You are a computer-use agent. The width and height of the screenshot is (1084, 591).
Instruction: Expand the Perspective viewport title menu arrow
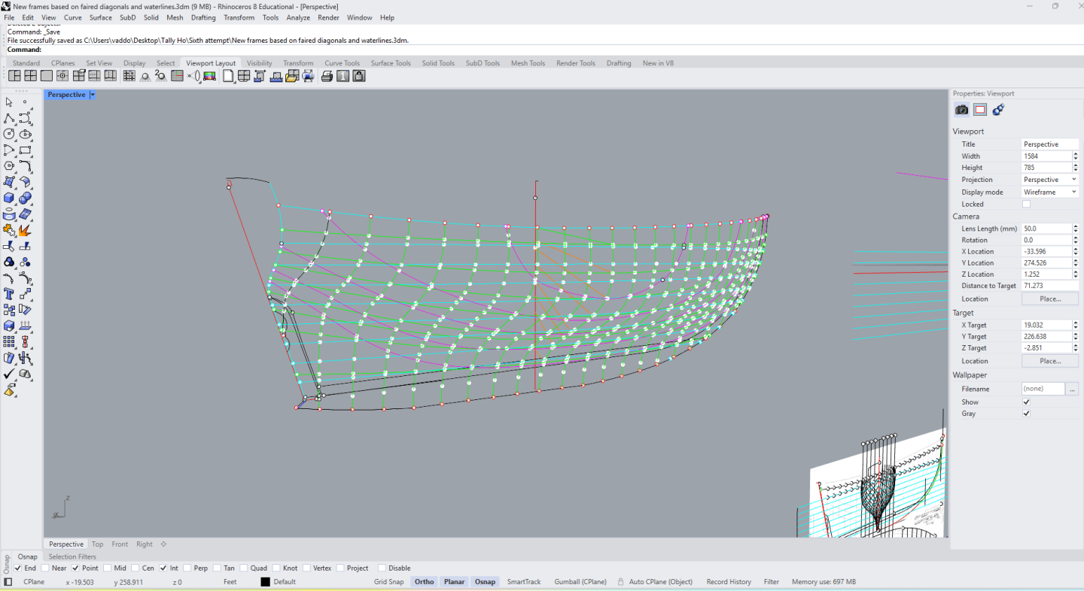coord(93,95)
